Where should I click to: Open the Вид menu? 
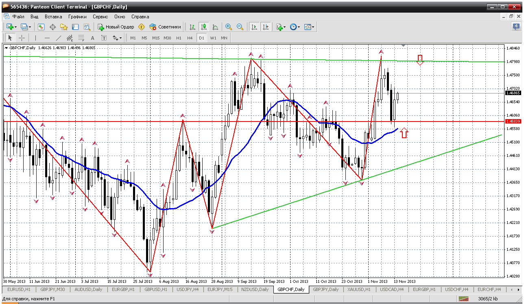point(34,17)
